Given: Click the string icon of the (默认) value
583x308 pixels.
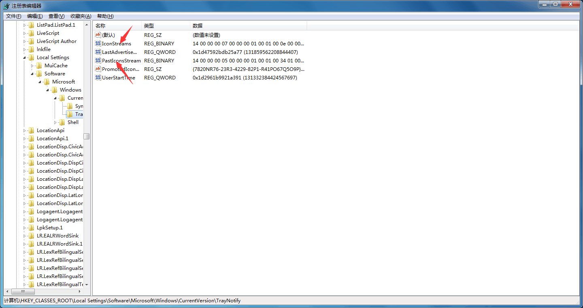Looking at the screenshot, I should [98, 35].
